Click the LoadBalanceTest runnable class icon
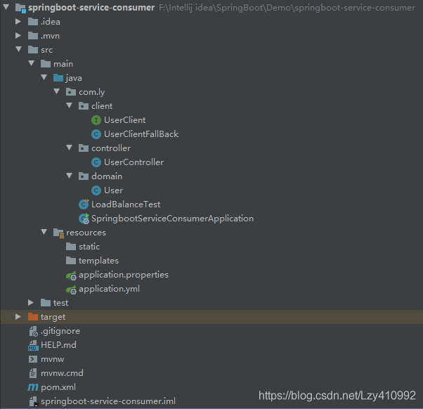423x409 pixels. tap(84, 204)
